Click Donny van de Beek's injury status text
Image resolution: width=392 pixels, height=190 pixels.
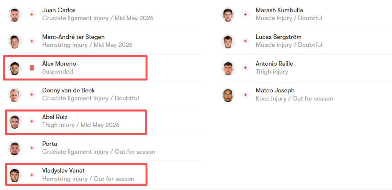(90, 98)
